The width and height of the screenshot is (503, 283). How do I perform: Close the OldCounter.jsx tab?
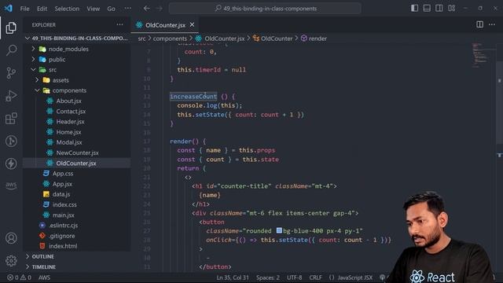pos(192,24)
